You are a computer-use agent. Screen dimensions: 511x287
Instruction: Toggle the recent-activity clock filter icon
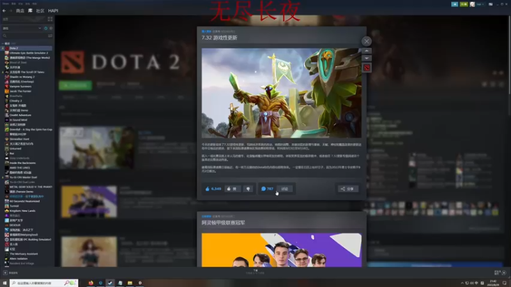[x=45, y=28]
